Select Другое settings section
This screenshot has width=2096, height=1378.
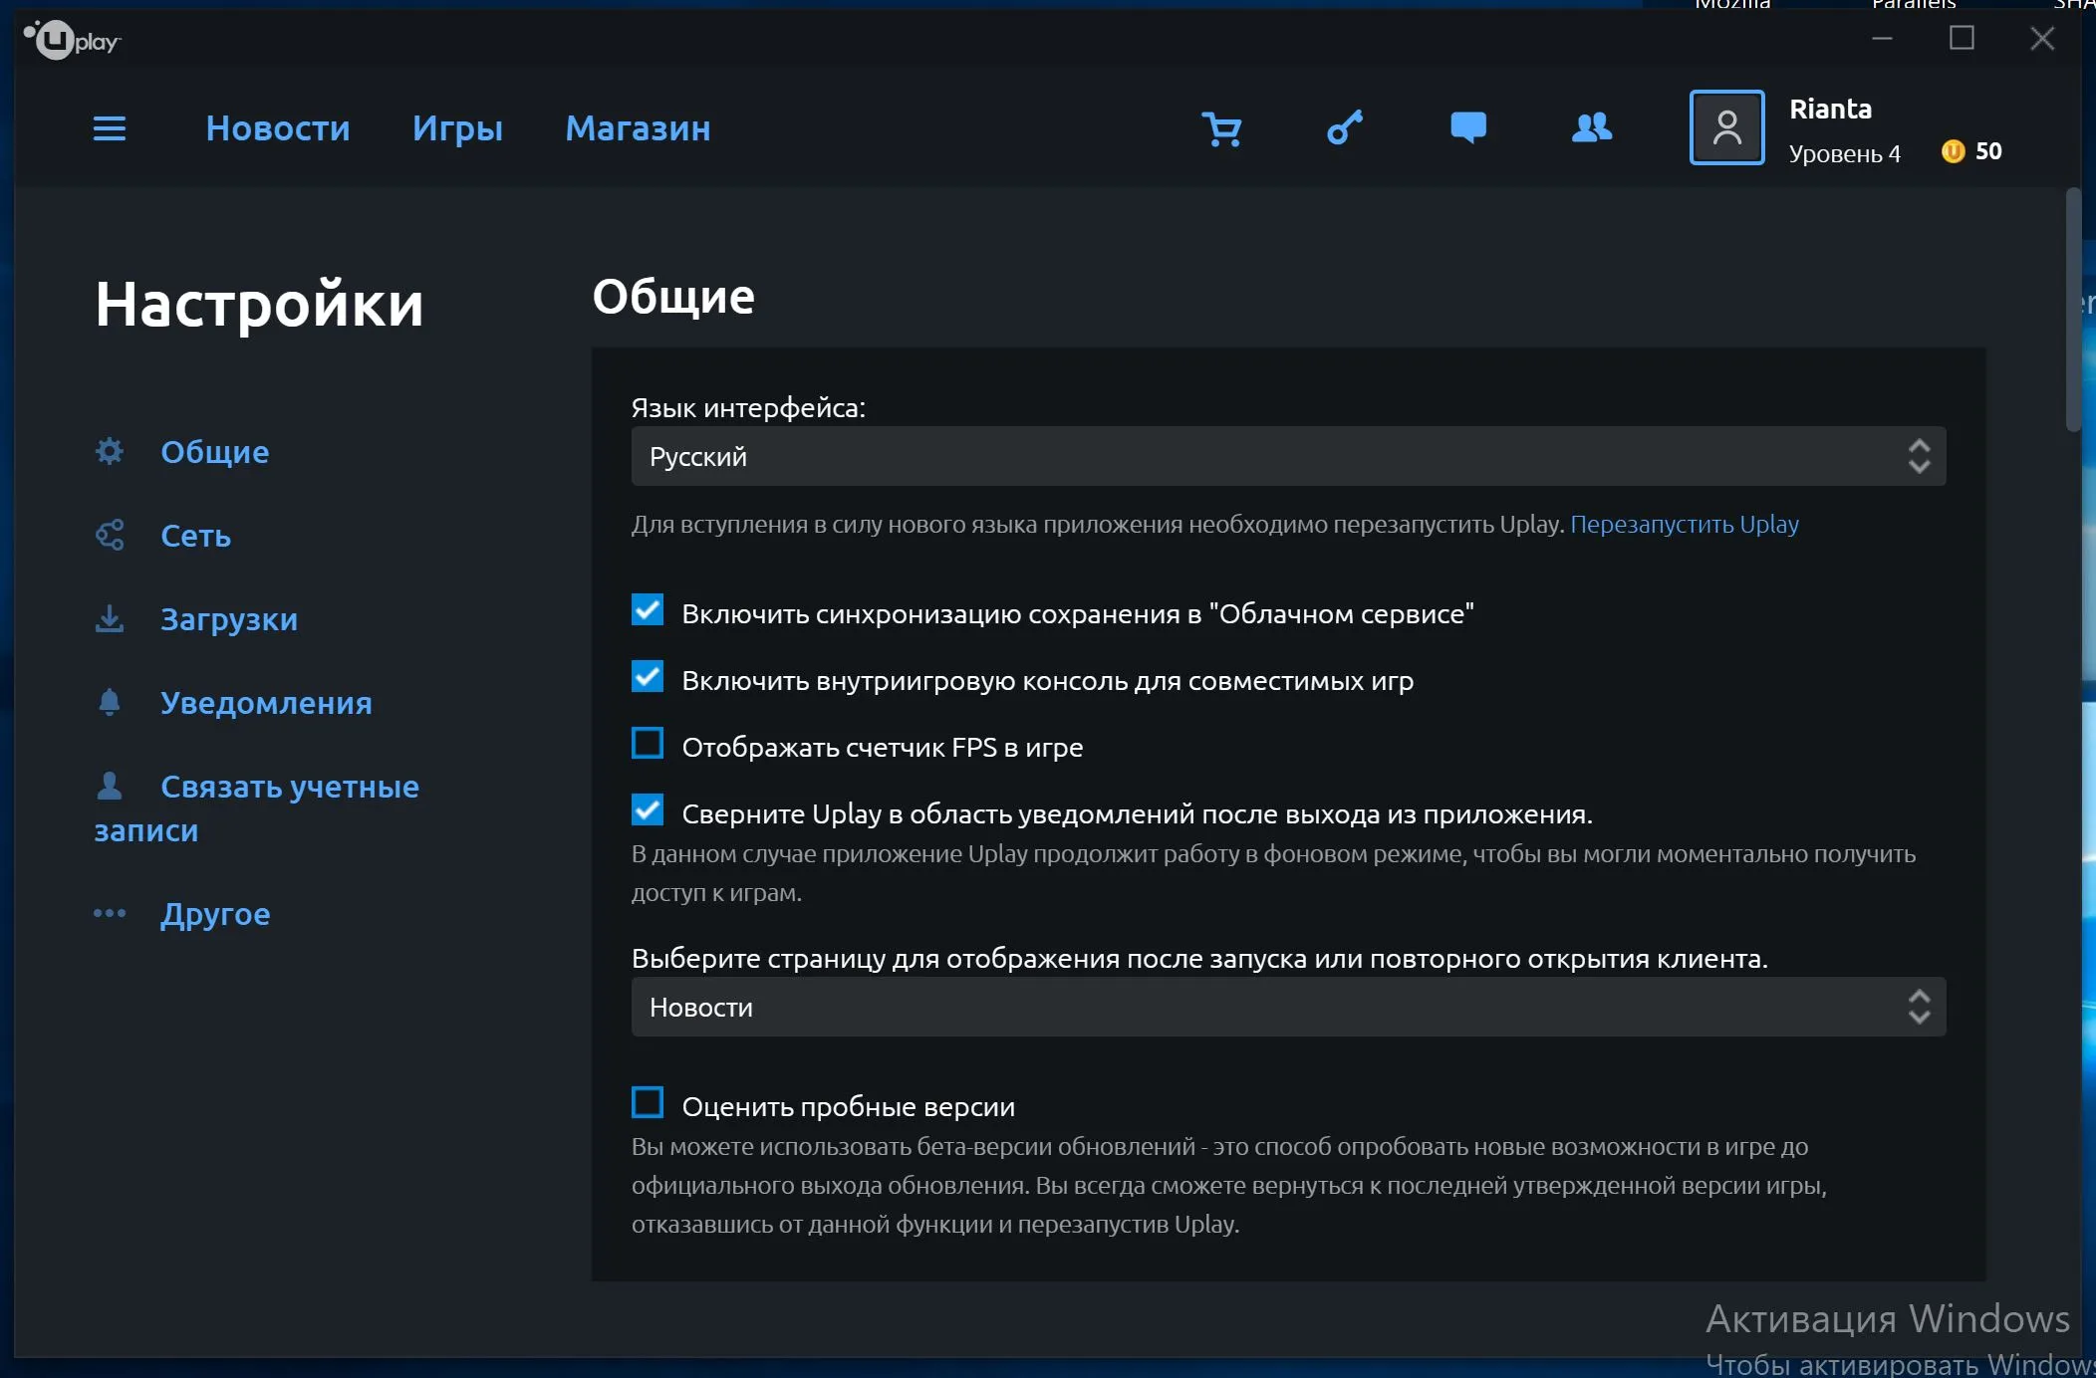click(x=215, y=914)
